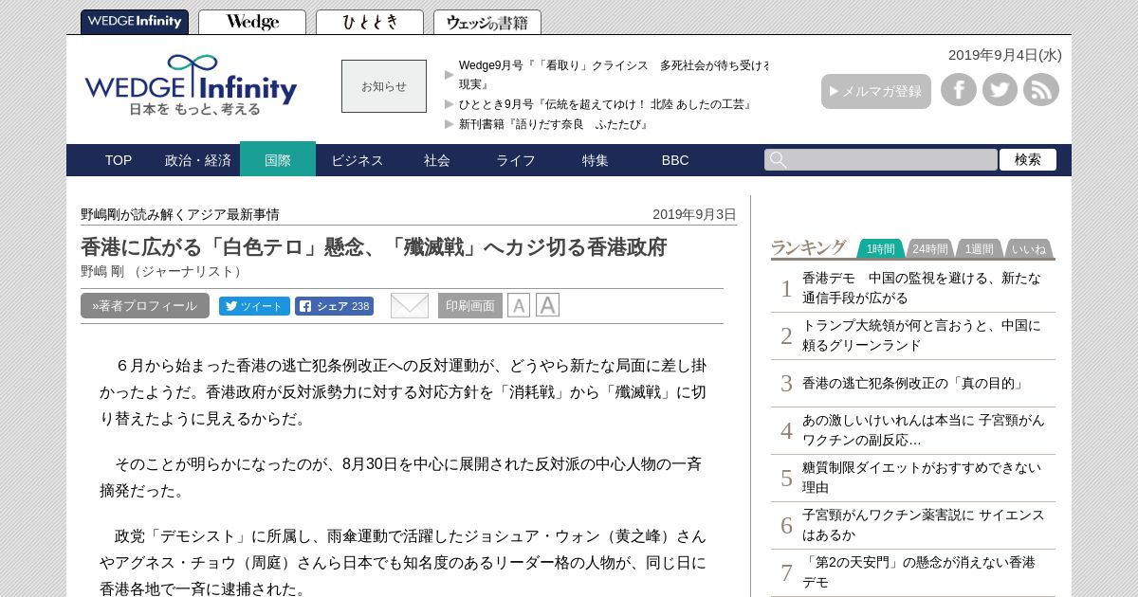Click the お知らせ notice box

point(384,86)
